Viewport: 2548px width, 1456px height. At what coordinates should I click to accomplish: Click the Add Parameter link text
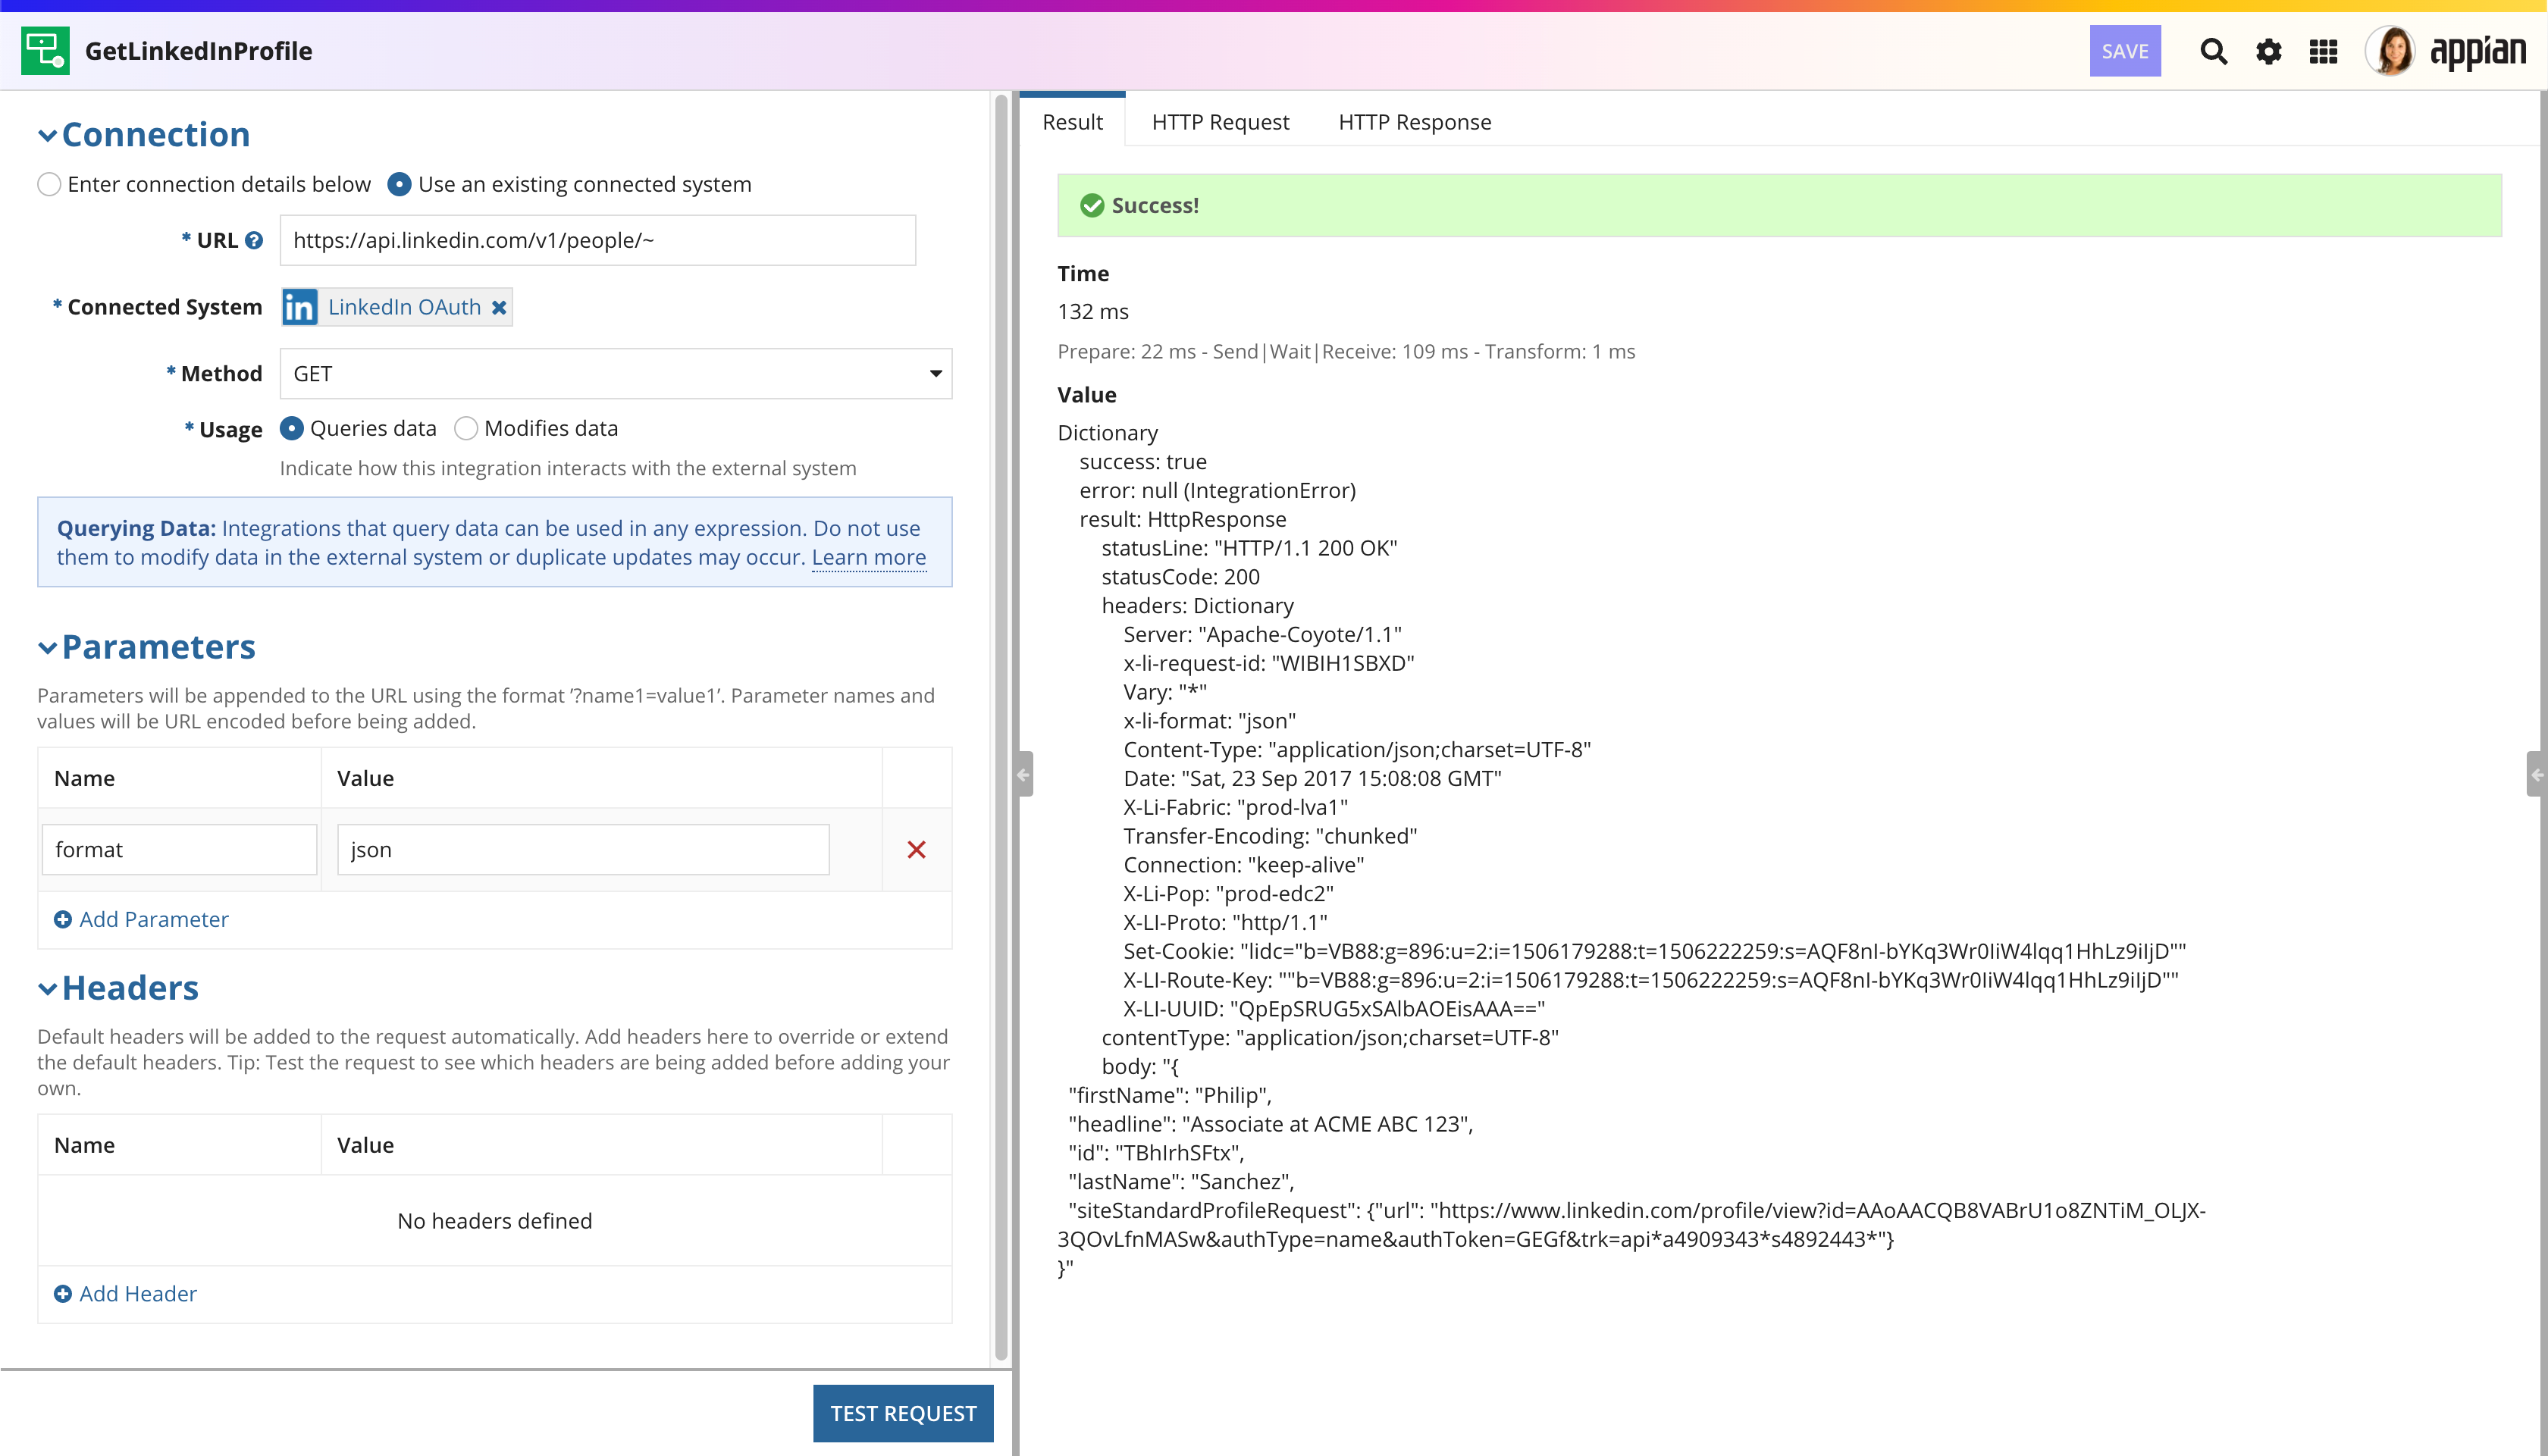point(154,920)
